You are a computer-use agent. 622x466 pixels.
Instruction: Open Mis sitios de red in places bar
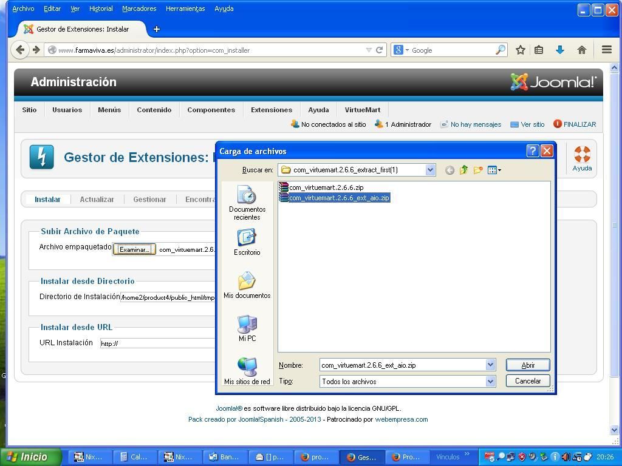[x=247, y=371]
